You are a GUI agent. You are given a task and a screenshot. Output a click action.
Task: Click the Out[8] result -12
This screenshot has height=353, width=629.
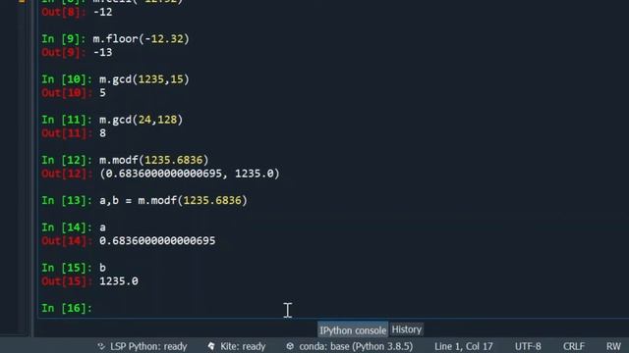pyautogui.click(x=102, y=12)
